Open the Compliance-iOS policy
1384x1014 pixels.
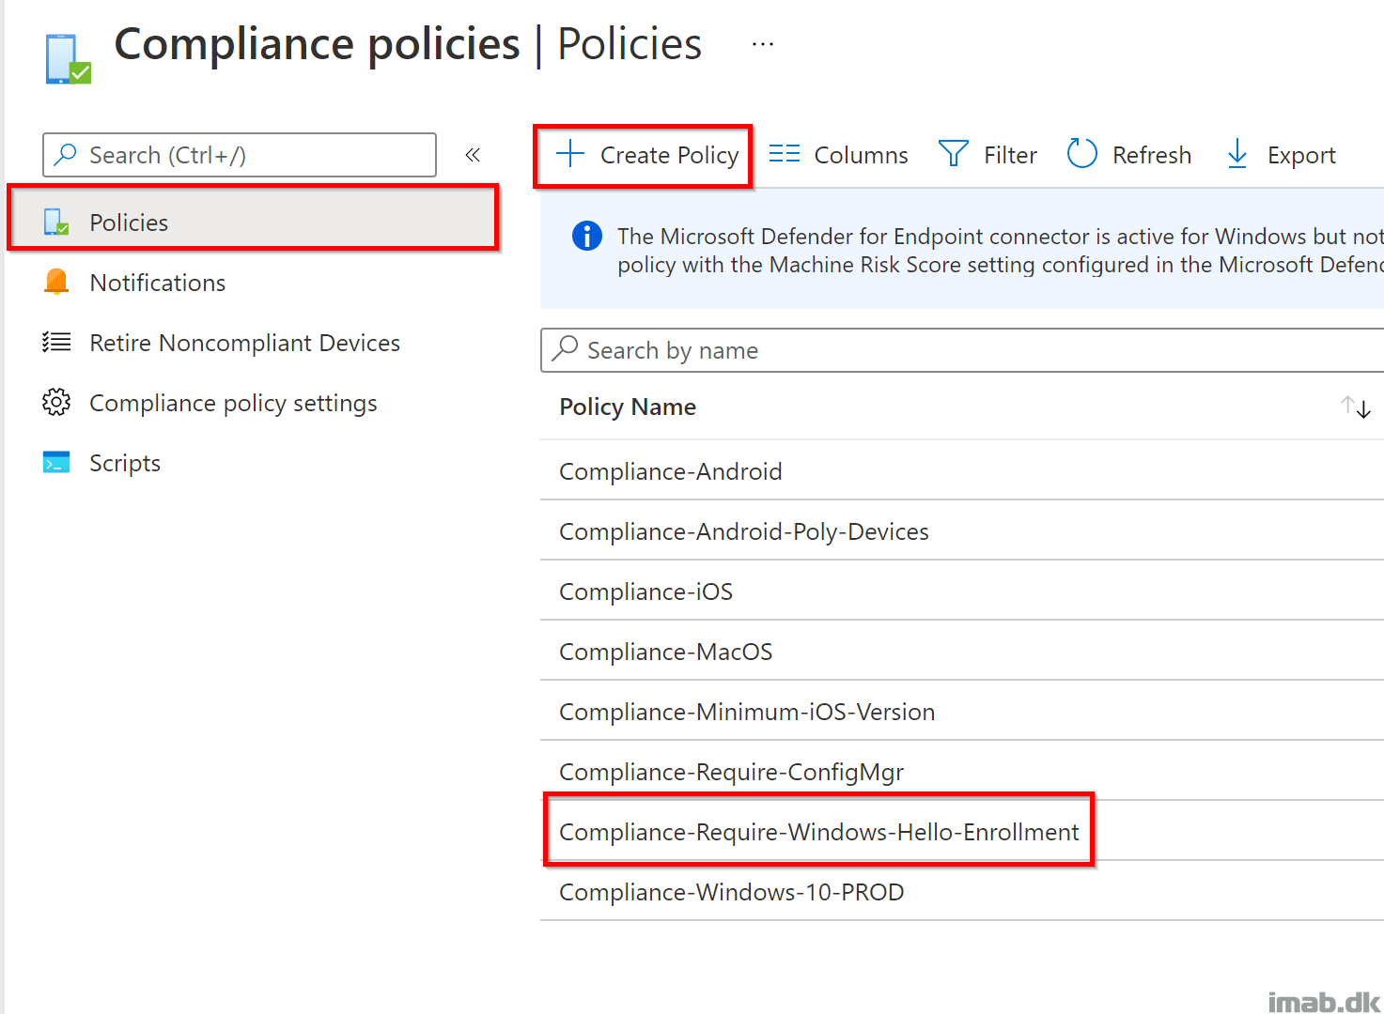coord(646,591)
